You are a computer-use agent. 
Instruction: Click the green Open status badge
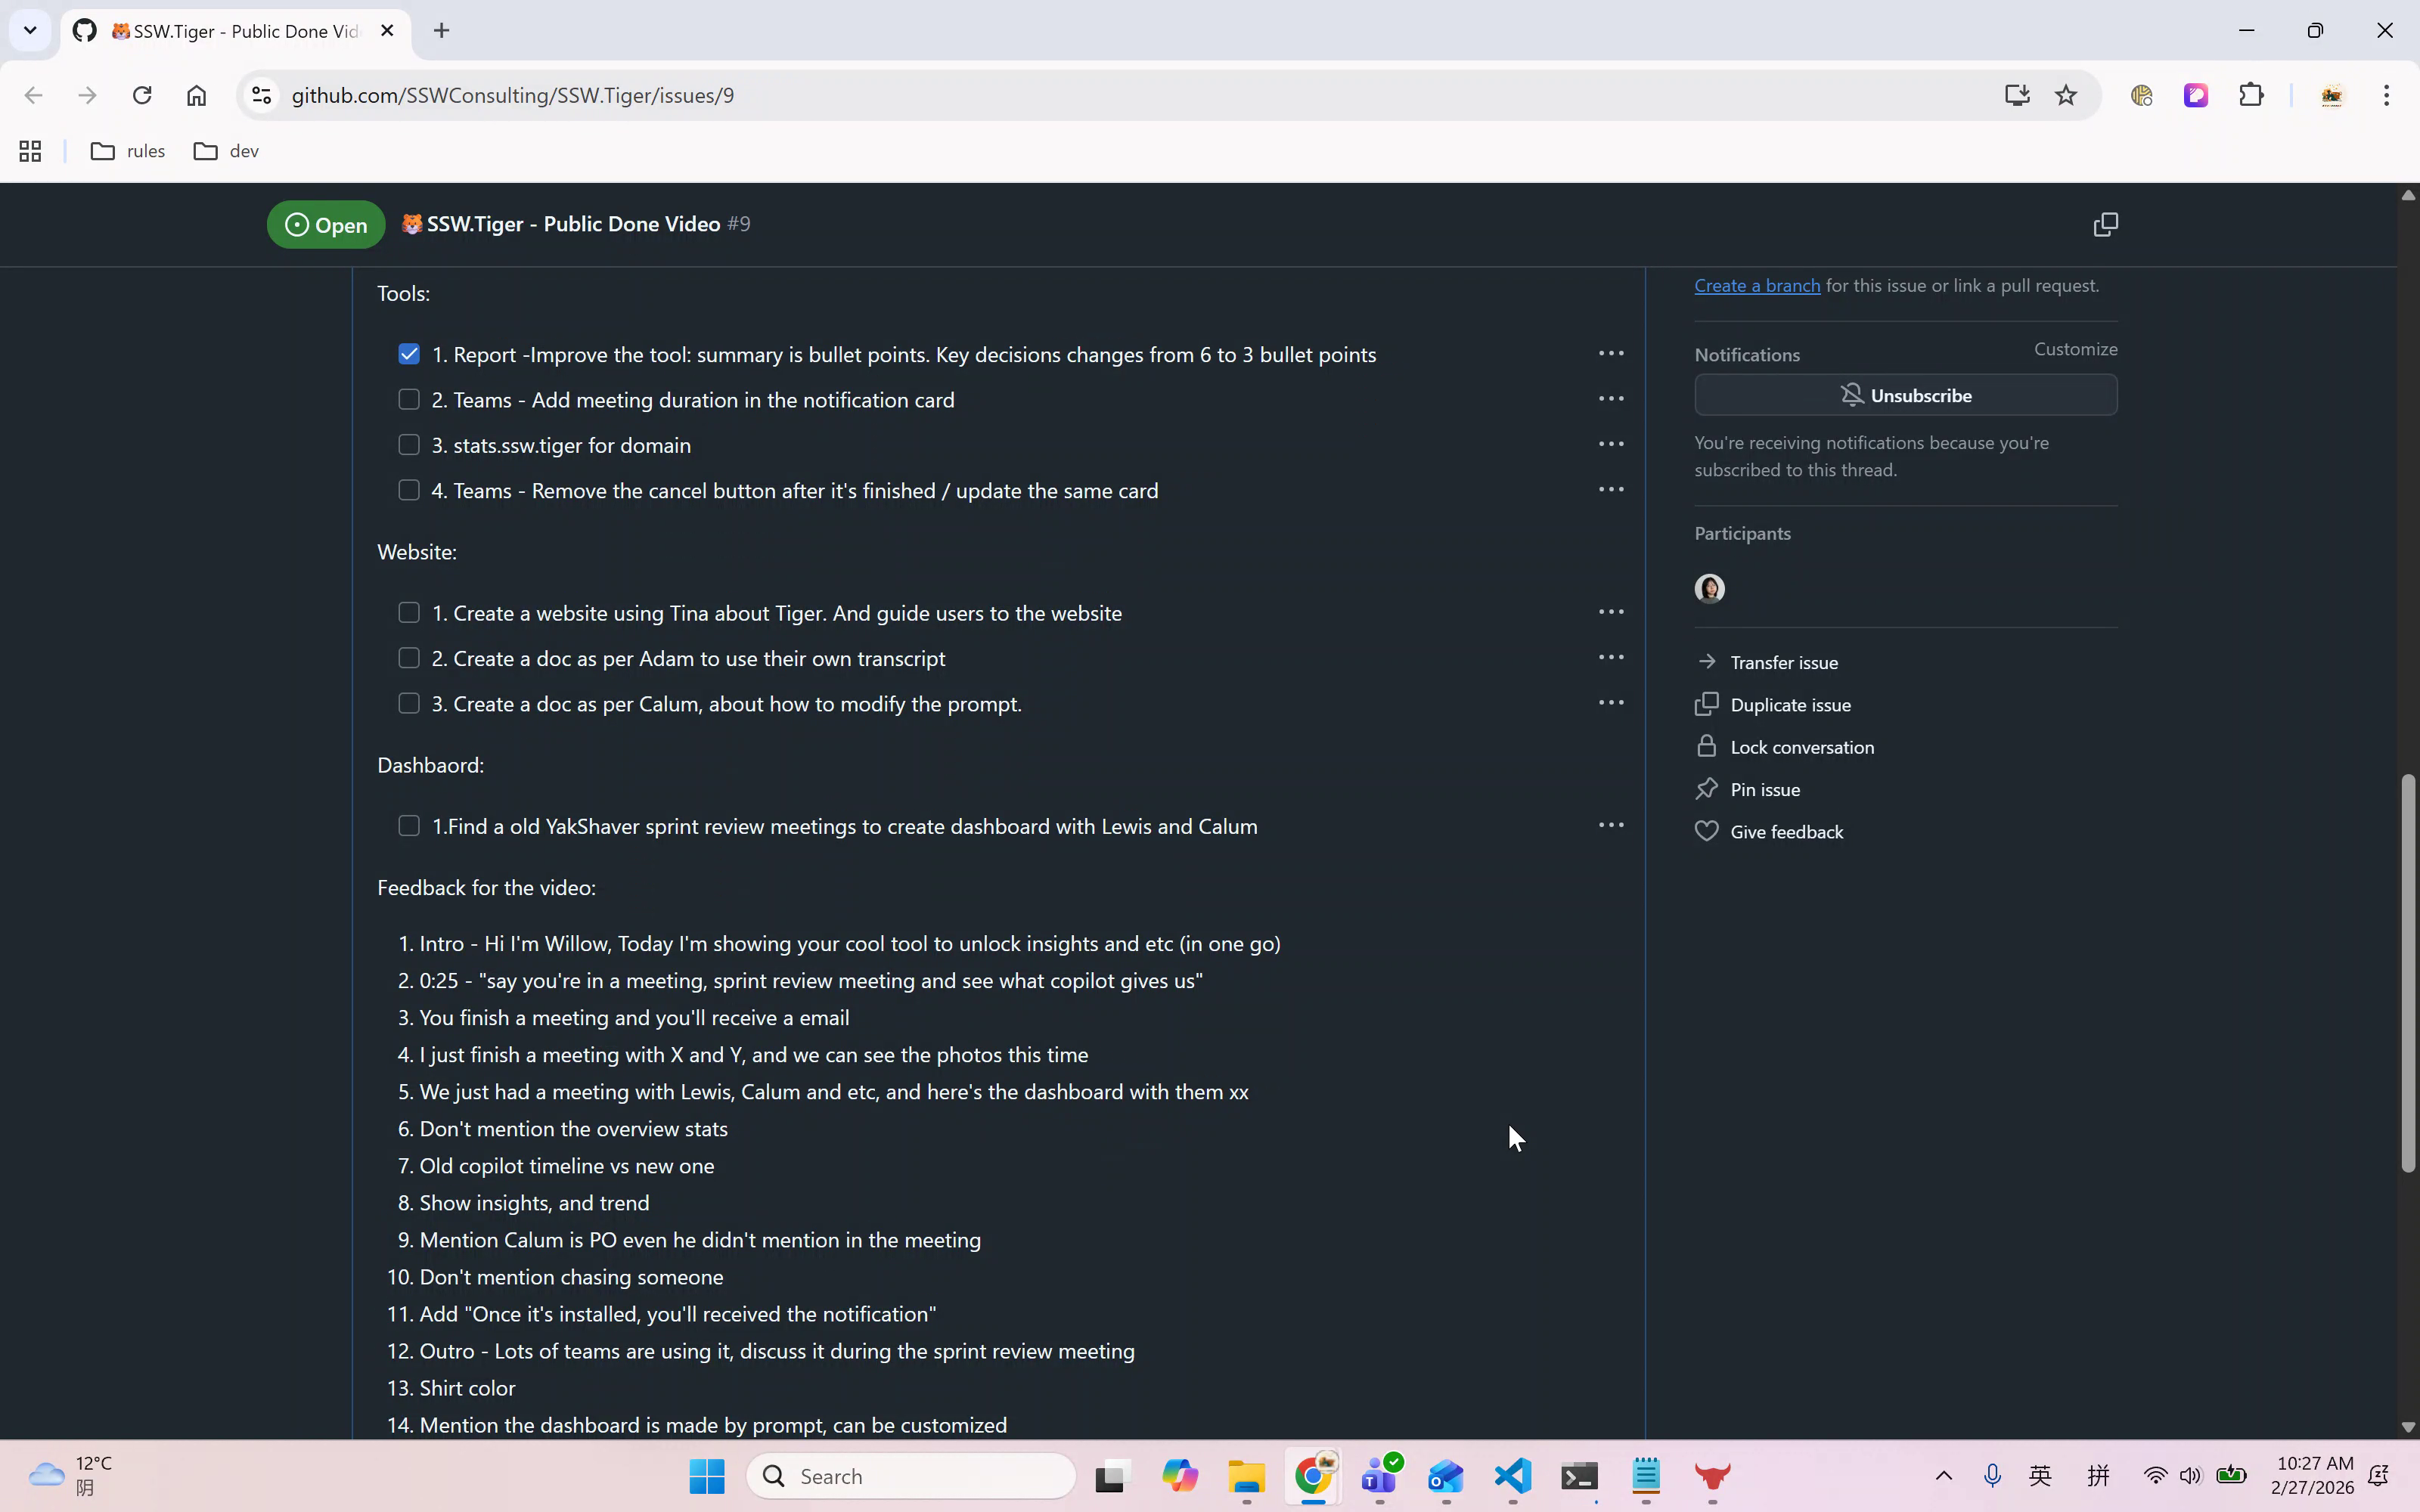(326, 224)
